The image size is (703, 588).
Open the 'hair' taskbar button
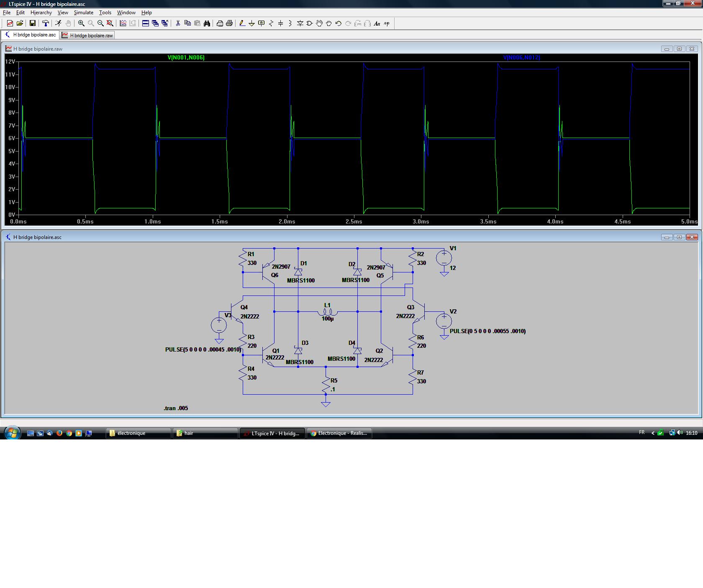click(205, 433)
